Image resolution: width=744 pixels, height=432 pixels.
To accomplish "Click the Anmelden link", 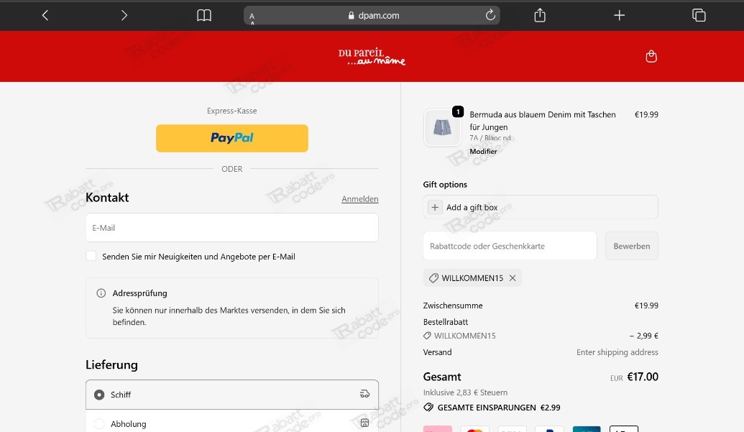I will [x=359, y=198].
